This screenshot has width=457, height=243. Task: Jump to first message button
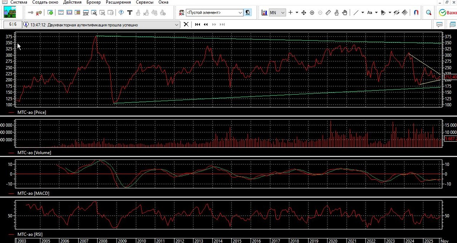pos(197,25)
